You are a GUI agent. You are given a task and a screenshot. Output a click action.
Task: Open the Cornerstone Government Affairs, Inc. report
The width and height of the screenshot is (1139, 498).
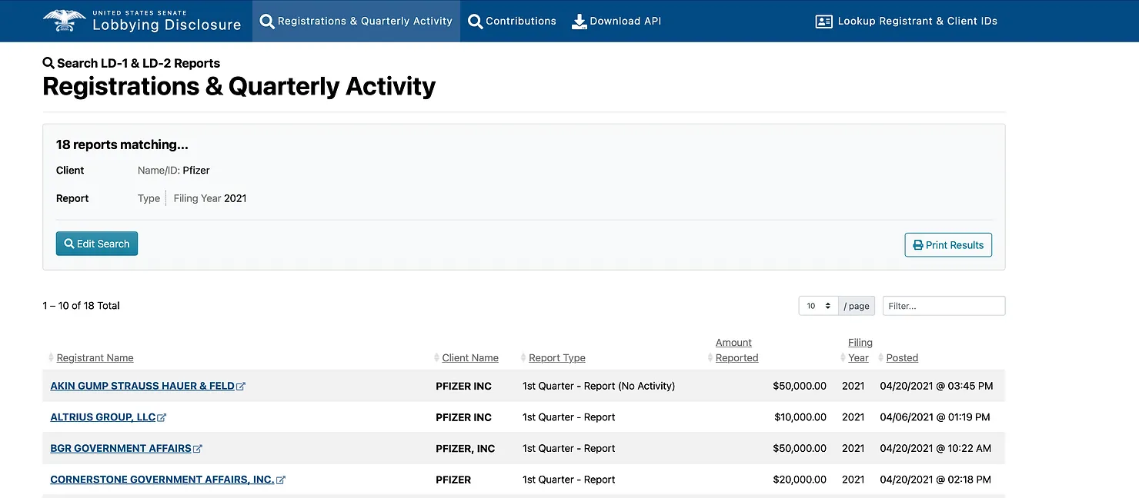coord(162,480)
